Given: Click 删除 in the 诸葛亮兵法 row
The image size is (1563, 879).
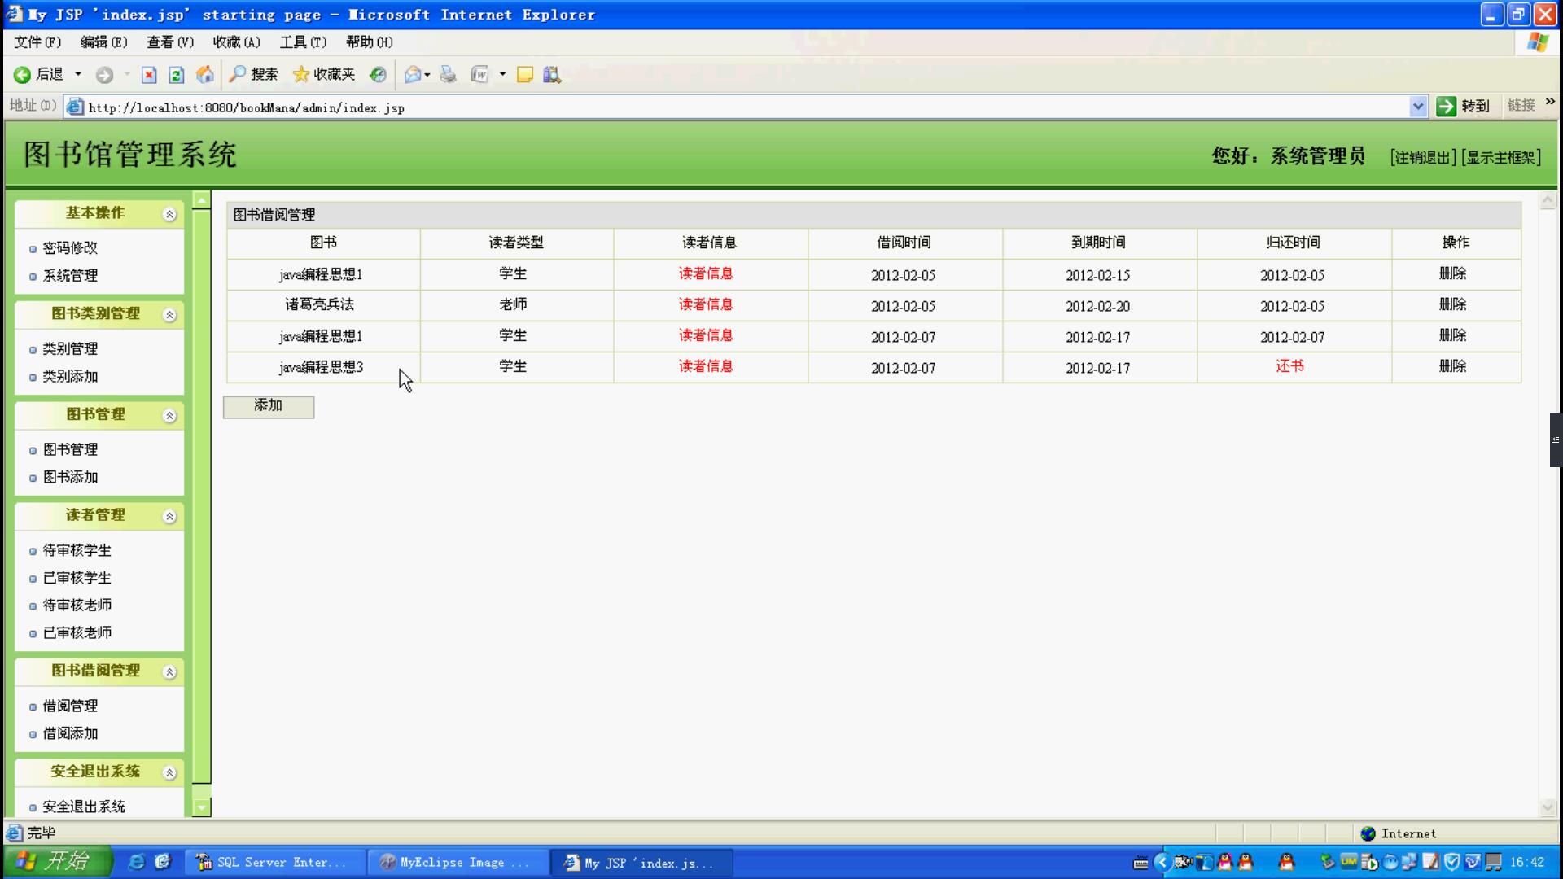Looking at the screenshot, I should pos(1453,304).
